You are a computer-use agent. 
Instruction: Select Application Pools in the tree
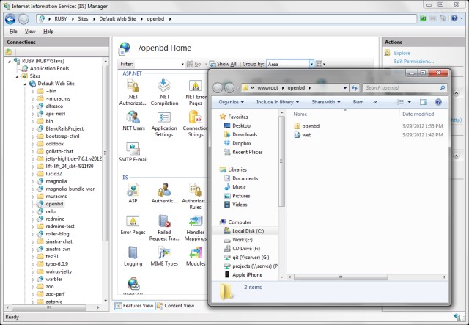pos(49,68)
